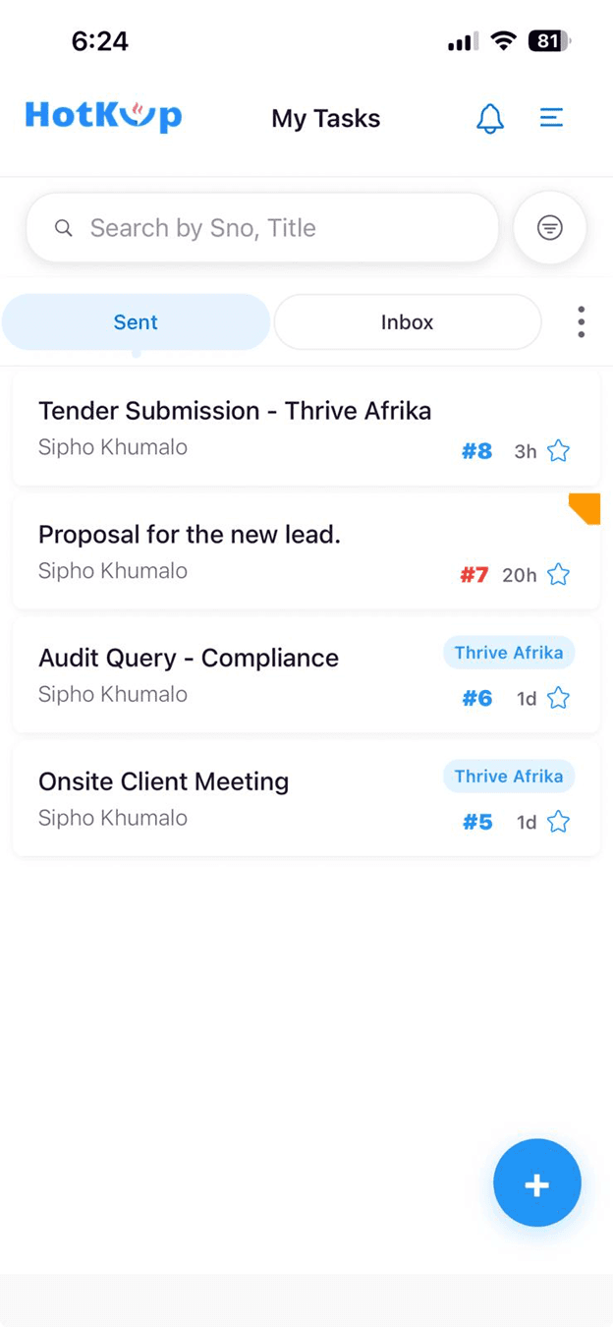Open the Onsite Client Meeting task title
This screenshot has width=613, height=1327.
(x=164, y=781)
